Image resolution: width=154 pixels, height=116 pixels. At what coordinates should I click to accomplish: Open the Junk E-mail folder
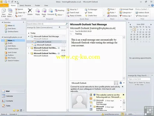pyautogui.click(x=11, y=52)
